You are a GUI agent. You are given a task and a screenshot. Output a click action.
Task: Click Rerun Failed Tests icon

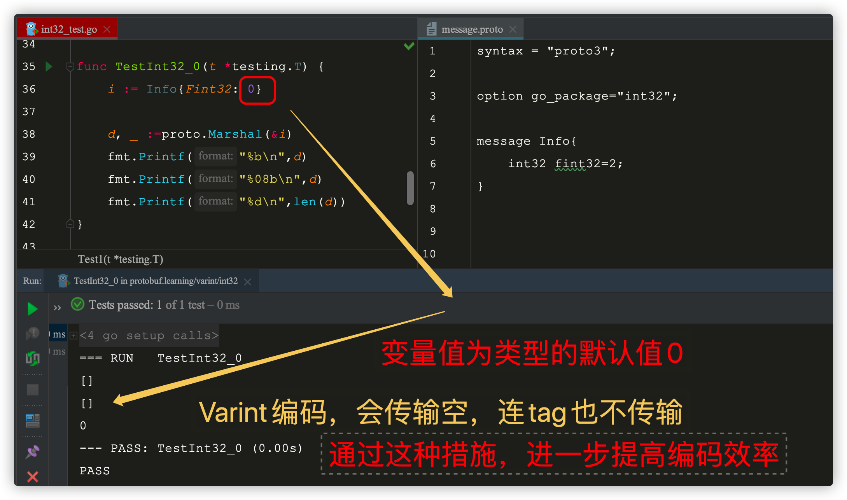click(33, 333)
